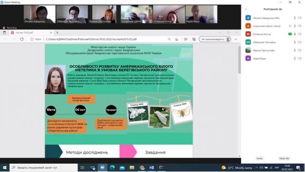Open File Explorer from taskbar
This screenshot has height=172, width=305.
point(132,168)
